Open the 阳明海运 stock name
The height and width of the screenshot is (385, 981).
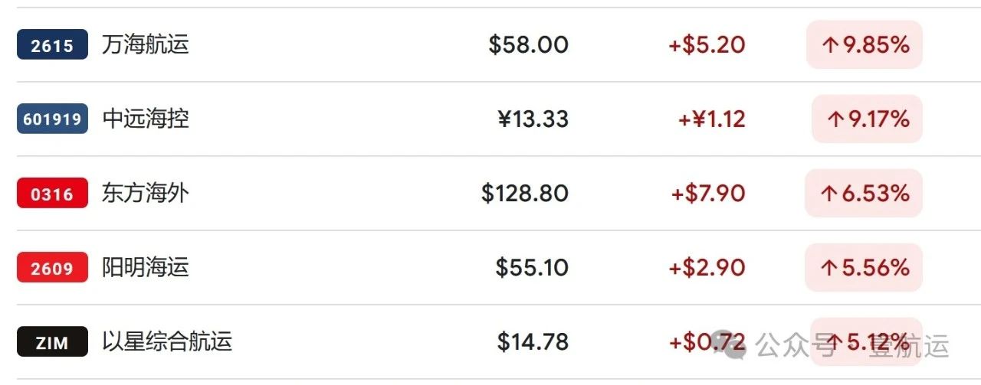(145, 267)
